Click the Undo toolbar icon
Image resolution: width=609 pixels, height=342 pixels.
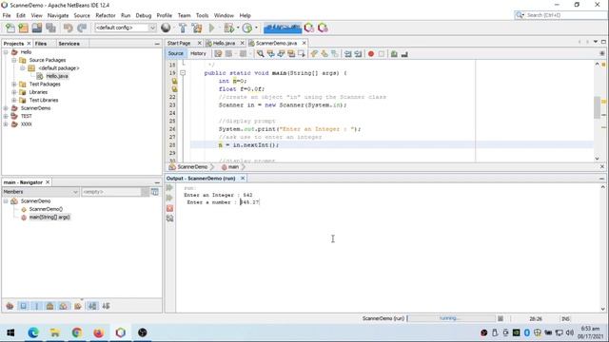coord(69,28)
